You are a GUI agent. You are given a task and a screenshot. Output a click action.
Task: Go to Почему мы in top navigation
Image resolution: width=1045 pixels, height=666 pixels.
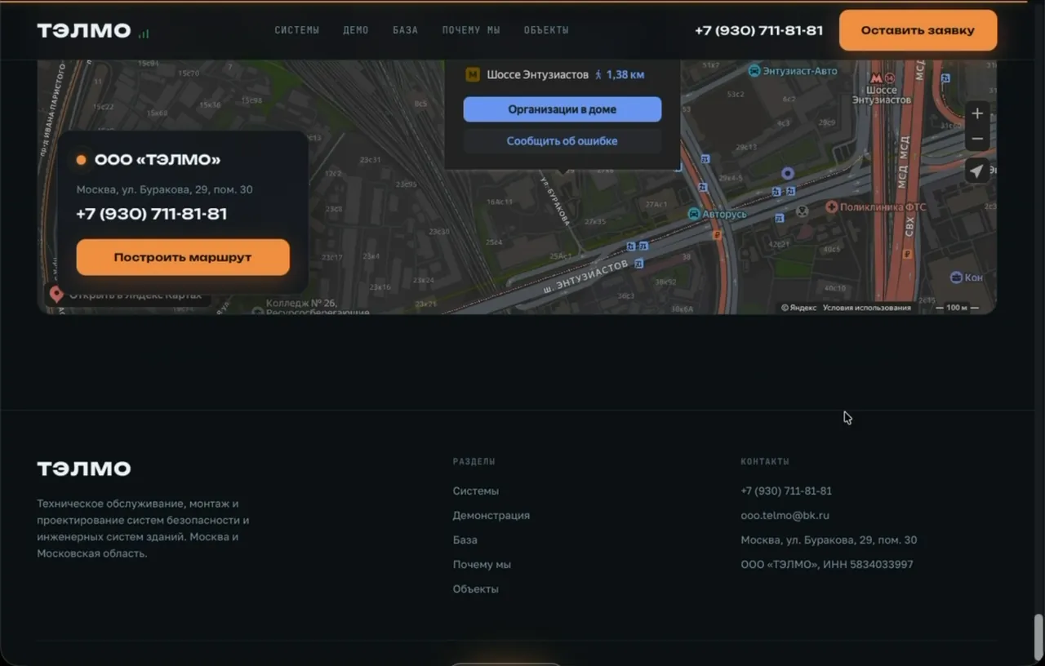(471, 30)
